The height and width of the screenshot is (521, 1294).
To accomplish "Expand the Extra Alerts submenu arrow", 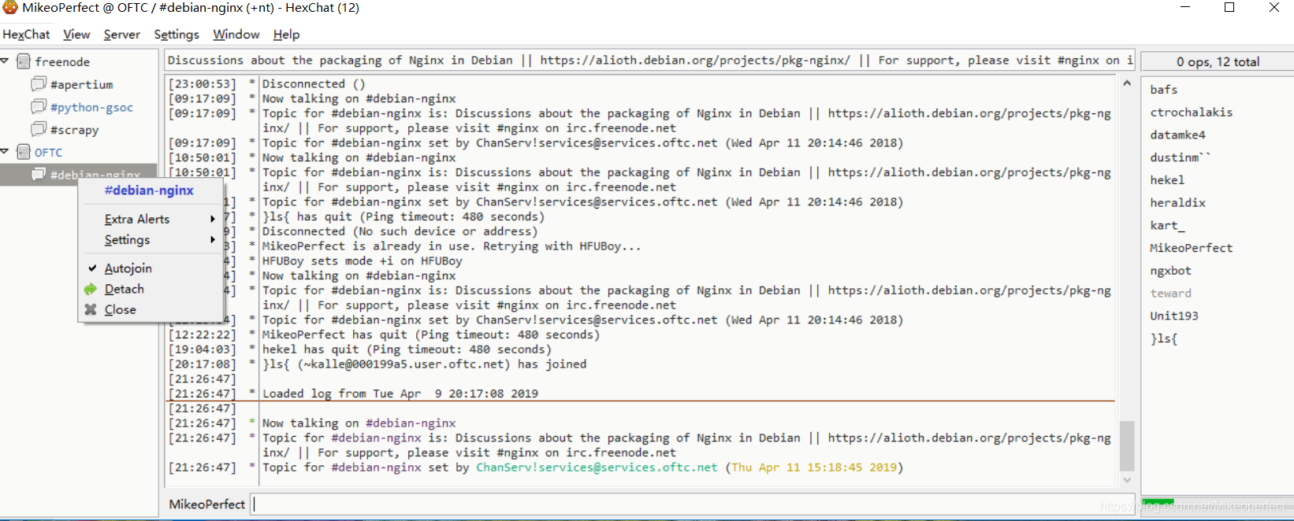I will click(212, 219).
